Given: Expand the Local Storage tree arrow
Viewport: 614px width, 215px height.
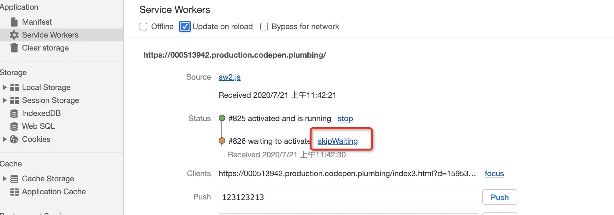Looking at the screenshot, I should pyautogui.click(x=5, y=87).
